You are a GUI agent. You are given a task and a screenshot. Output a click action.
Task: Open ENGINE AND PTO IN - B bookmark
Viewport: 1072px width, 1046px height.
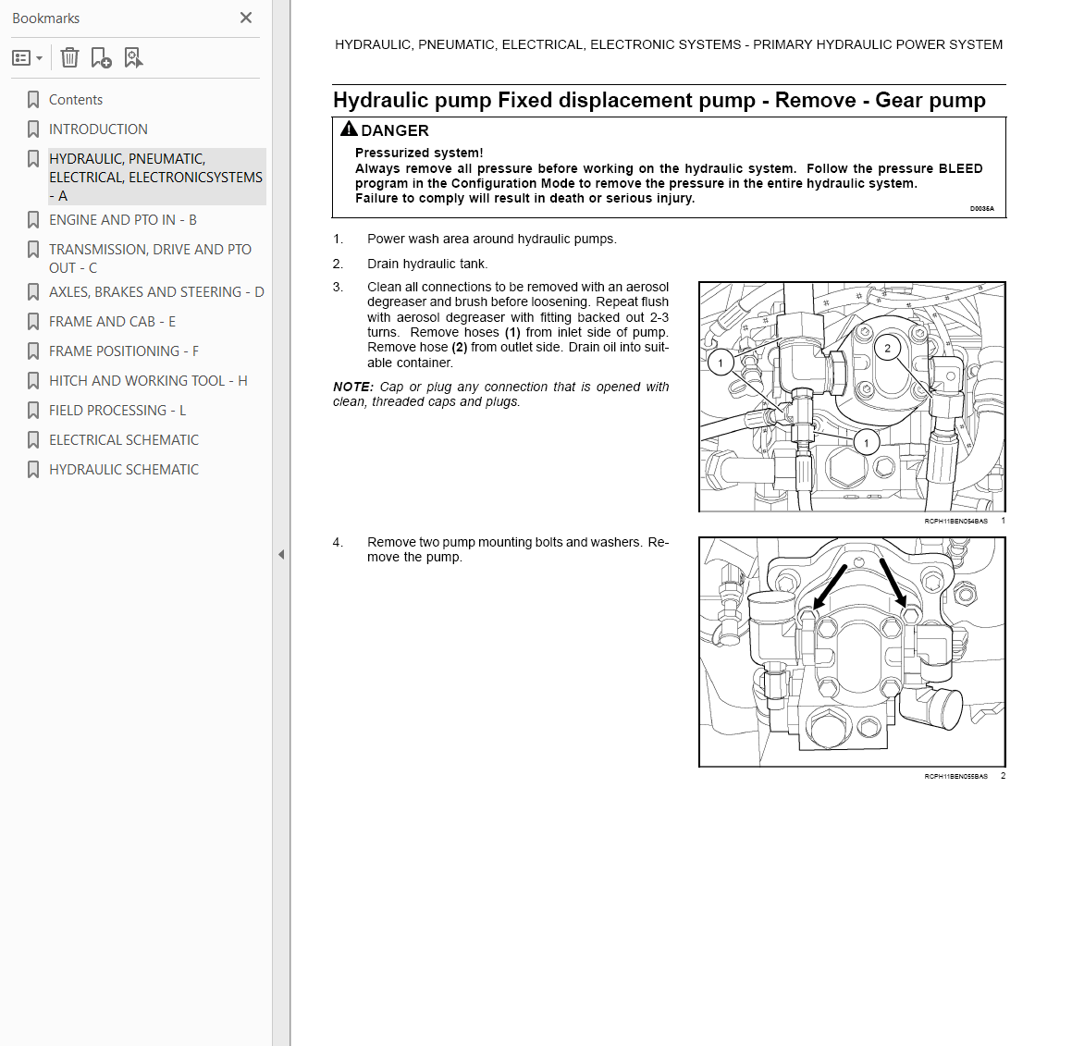click(x=122, y=220)
